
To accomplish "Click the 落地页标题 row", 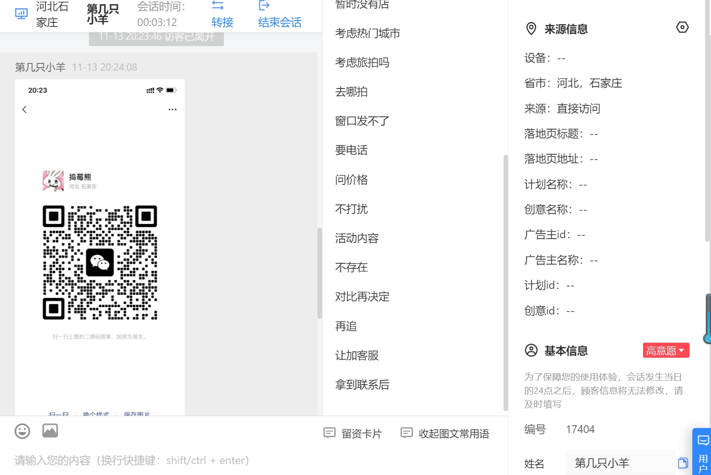I will (x=561, y=134).
